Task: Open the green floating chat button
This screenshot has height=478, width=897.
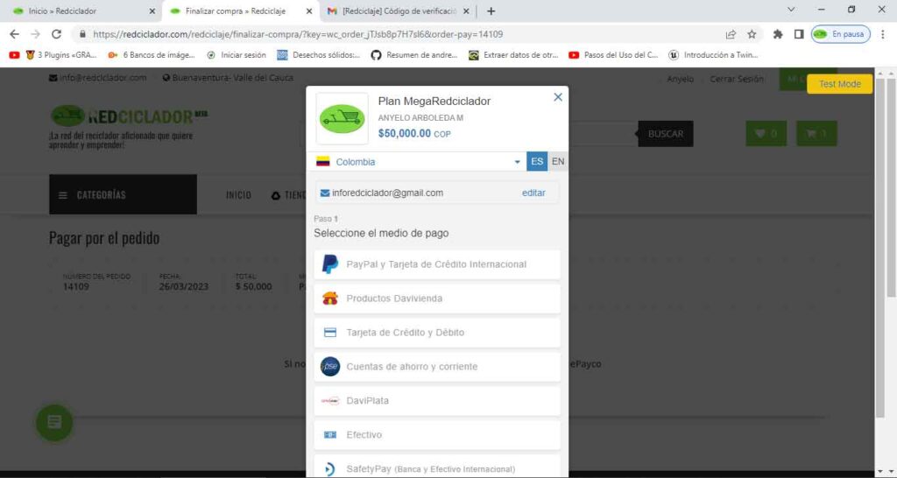Action: (x=54, y=423)
